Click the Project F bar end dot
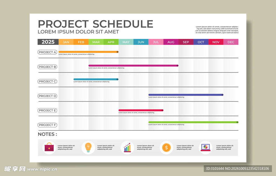This screenshot has width=276, height=176. pos(237,122)
